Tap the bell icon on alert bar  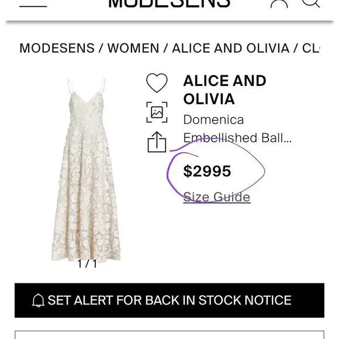pyautogui.click(x=38, y=300)
